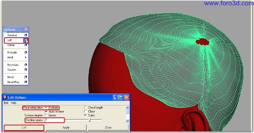This screenshot has height=133, width=254.
Task: Open the Loft options box icon
Action: pos(26,40)
